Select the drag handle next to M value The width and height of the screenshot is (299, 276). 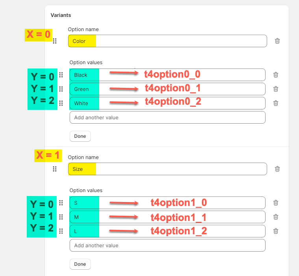pyautogui.click(x=61, y=217)
